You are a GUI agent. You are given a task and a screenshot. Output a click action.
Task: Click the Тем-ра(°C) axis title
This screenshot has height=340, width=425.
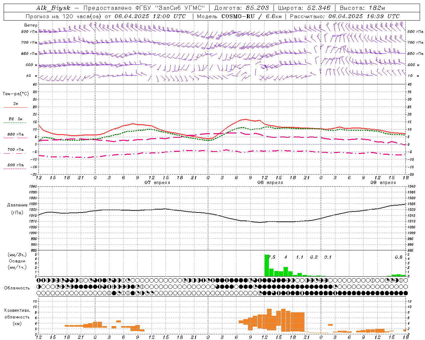[16, 94]
